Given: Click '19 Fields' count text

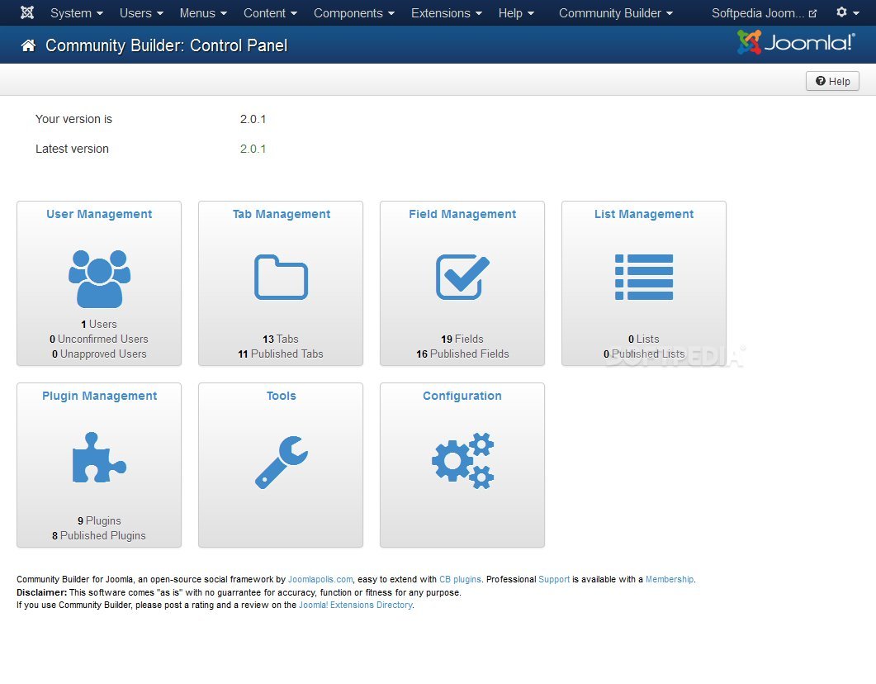Looking at the screenshot, I should tap(462, 340).
